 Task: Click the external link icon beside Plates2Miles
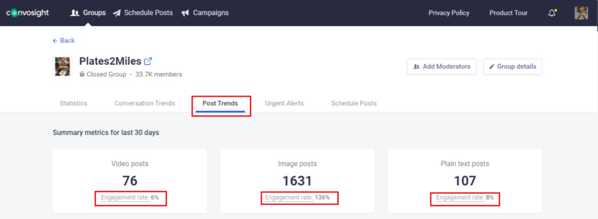(x=148, y=61)
